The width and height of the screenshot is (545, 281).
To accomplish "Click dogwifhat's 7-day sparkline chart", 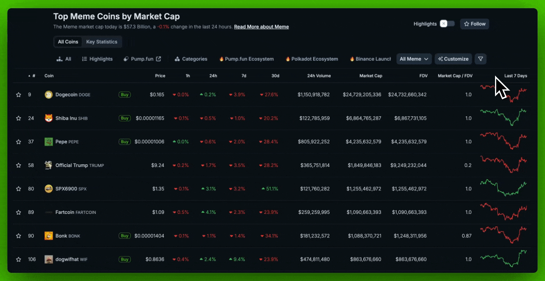I will click(503, 259).
